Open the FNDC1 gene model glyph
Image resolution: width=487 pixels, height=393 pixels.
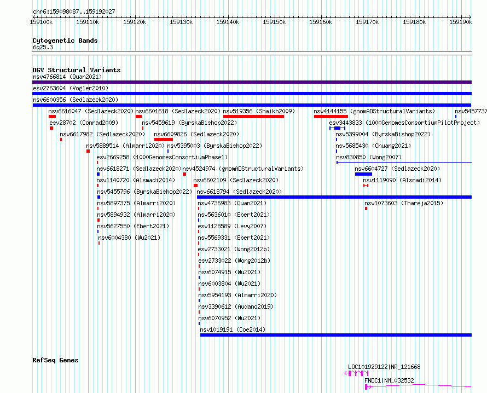pos(418,386)
